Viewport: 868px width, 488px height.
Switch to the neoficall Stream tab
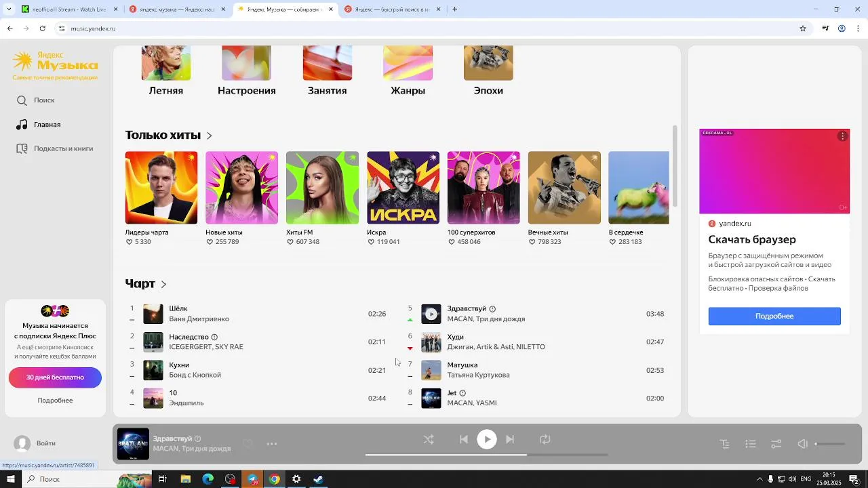70,9
